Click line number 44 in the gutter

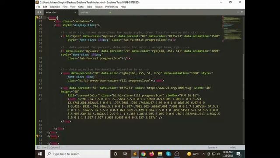point(40,88)
